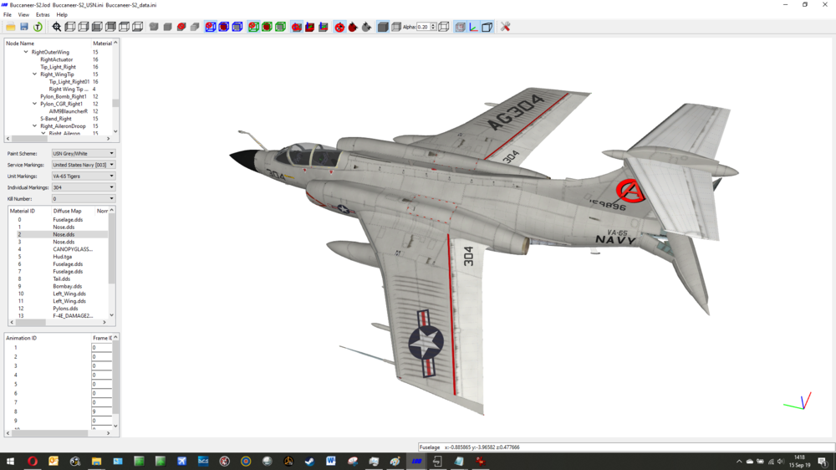Screen dimensions: 836x470
Task: Click the status bar coordinate readout
Action: point(482,447)
